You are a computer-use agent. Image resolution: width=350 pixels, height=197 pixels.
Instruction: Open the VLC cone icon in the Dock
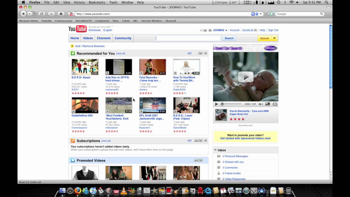point(124,191)
